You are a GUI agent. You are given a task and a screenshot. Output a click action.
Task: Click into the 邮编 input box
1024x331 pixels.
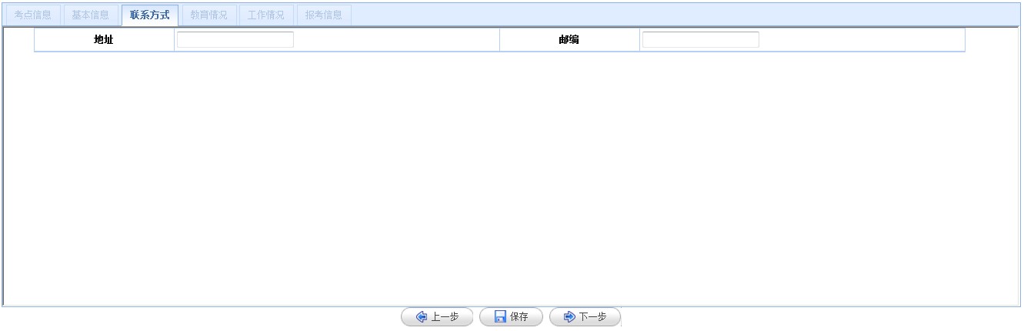pos(700,40)
